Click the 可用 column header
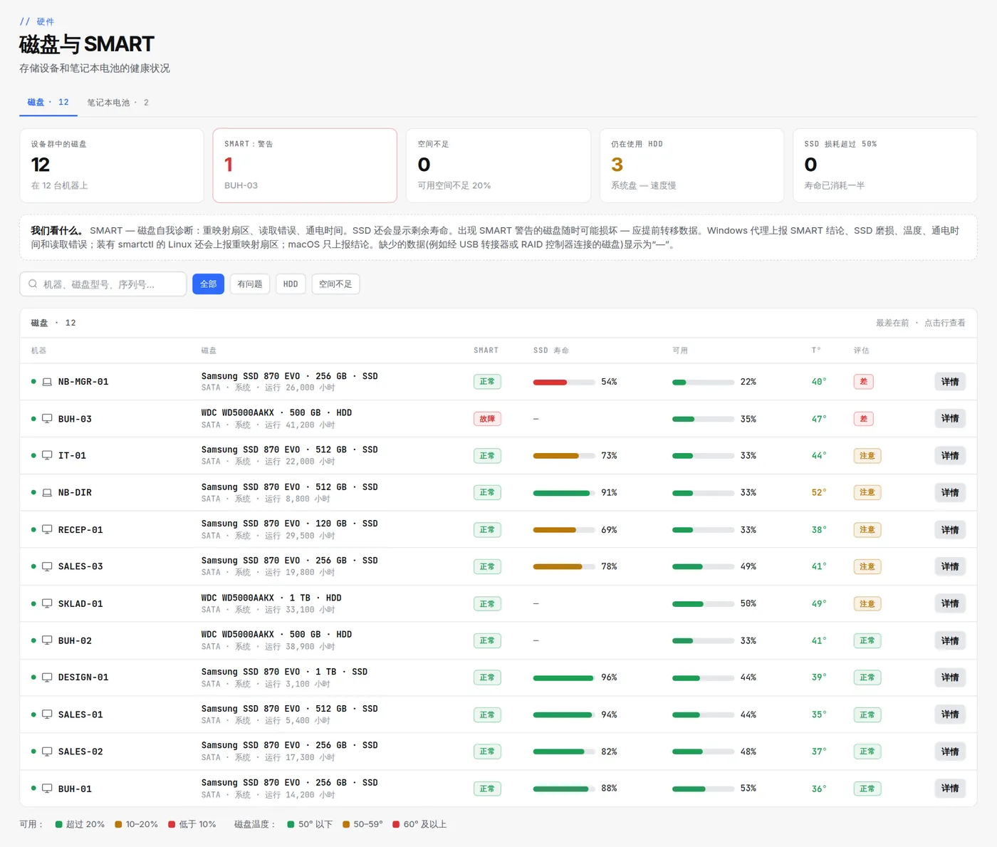The height and width of the screenshot is (847, 997). (x=680, y=350)
